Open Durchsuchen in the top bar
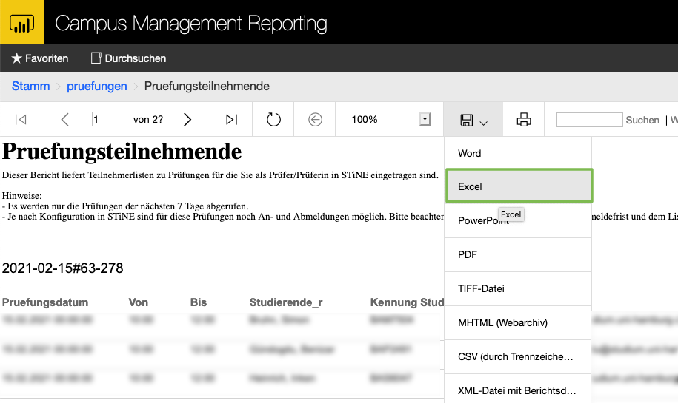This screenshot has width=678, height=403. [128, 58]
